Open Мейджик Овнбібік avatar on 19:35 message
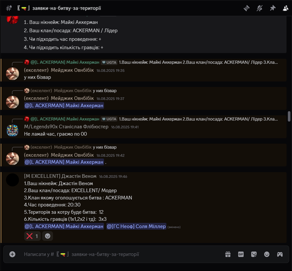292x271 pixels. point(12,74)
